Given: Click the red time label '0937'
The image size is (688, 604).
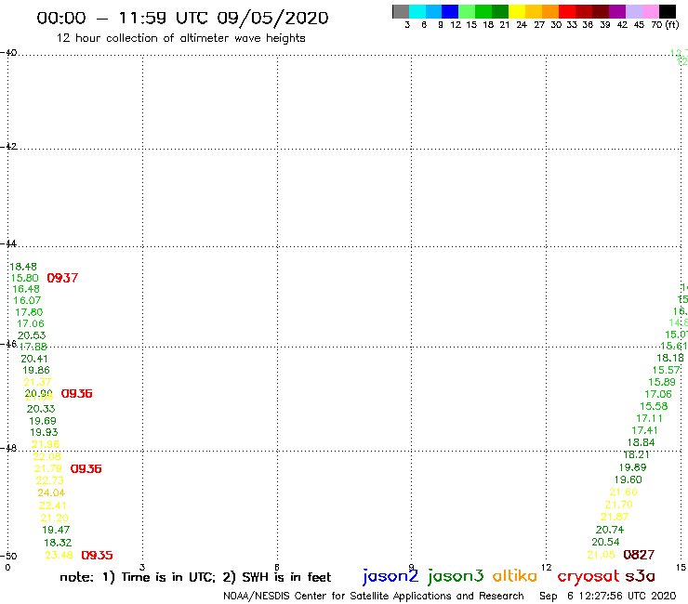Looking at the screenshot, I should 62,278.
